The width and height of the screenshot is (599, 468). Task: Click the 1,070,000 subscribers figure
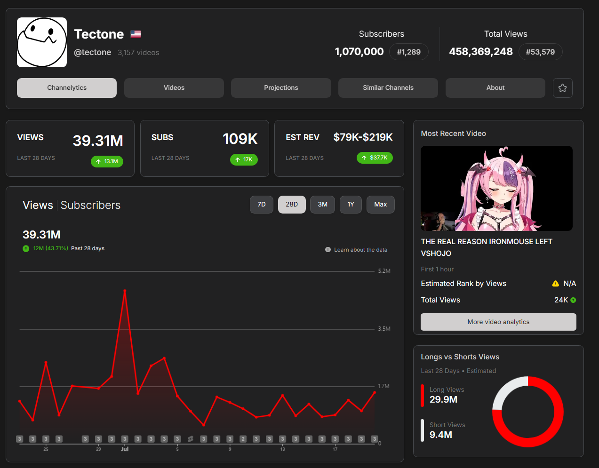[x=359, y=52]
